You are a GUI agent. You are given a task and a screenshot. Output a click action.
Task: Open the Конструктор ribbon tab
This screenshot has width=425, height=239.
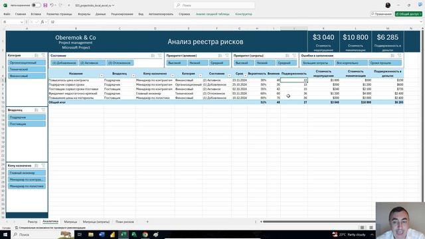[244, 14]
